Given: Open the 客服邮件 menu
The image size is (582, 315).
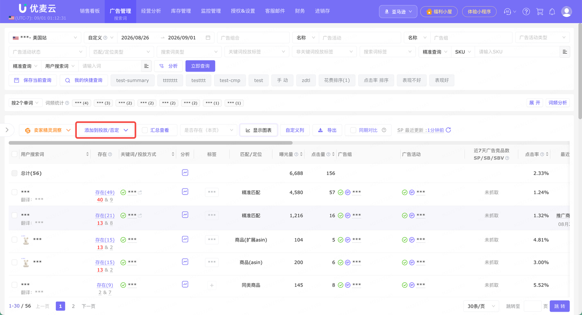Looking at the screenshot, I should [x=275, y=11].
